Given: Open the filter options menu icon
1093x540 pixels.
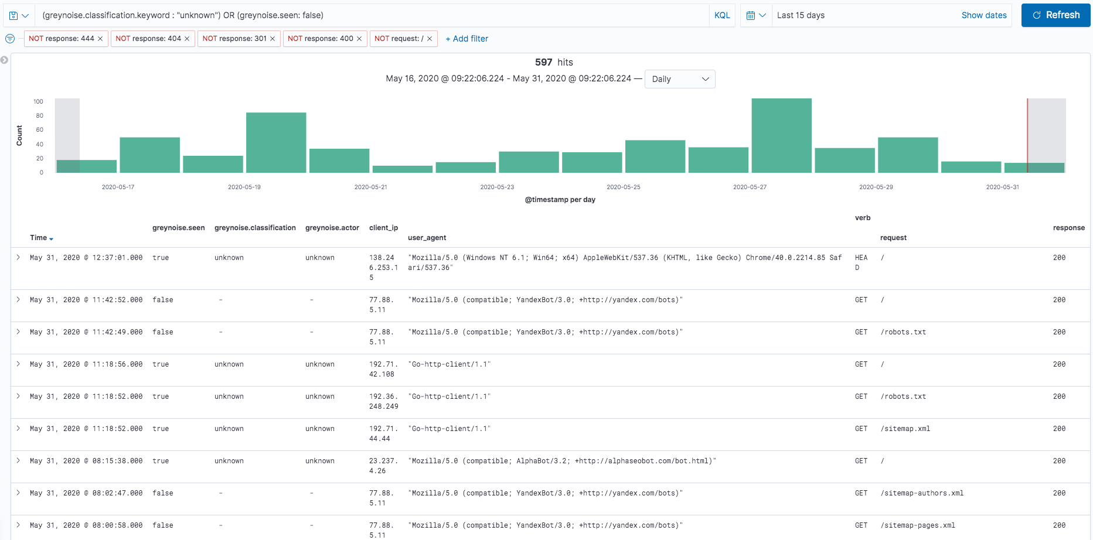Looking at the screenshot, I should point(10,39).
